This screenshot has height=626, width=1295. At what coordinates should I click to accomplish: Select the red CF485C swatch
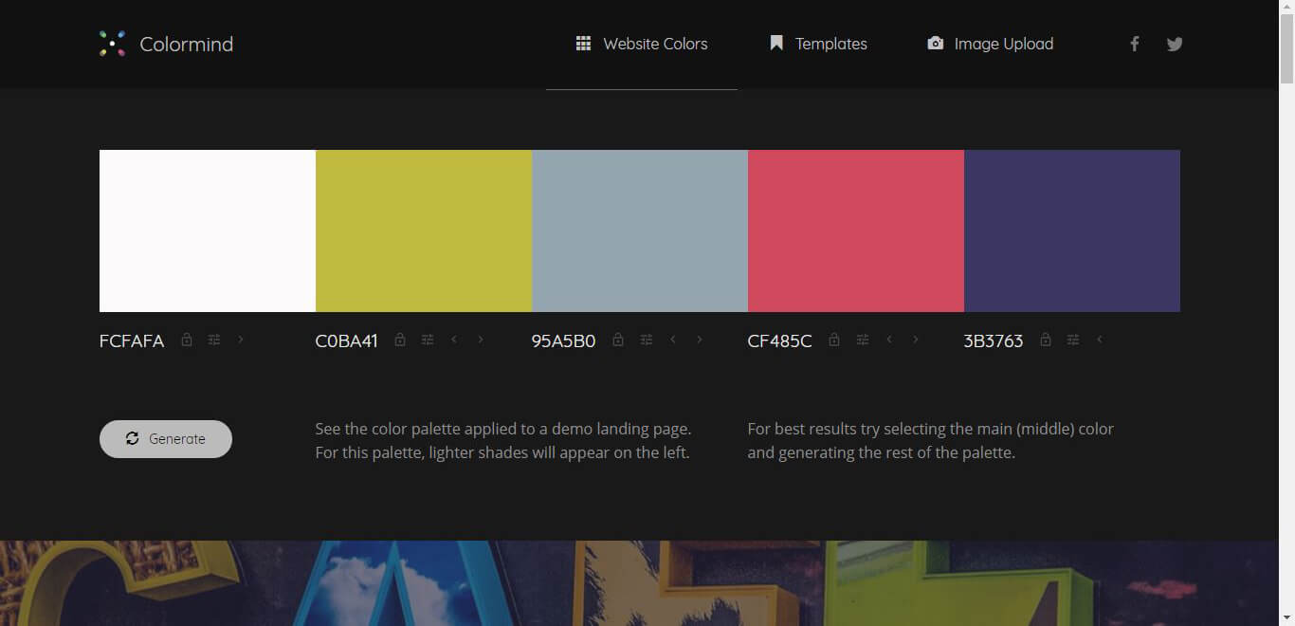[x=856, y=230]
